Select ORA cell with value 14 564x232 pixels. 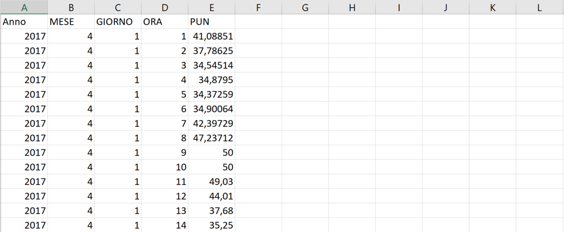click(165, 225)
